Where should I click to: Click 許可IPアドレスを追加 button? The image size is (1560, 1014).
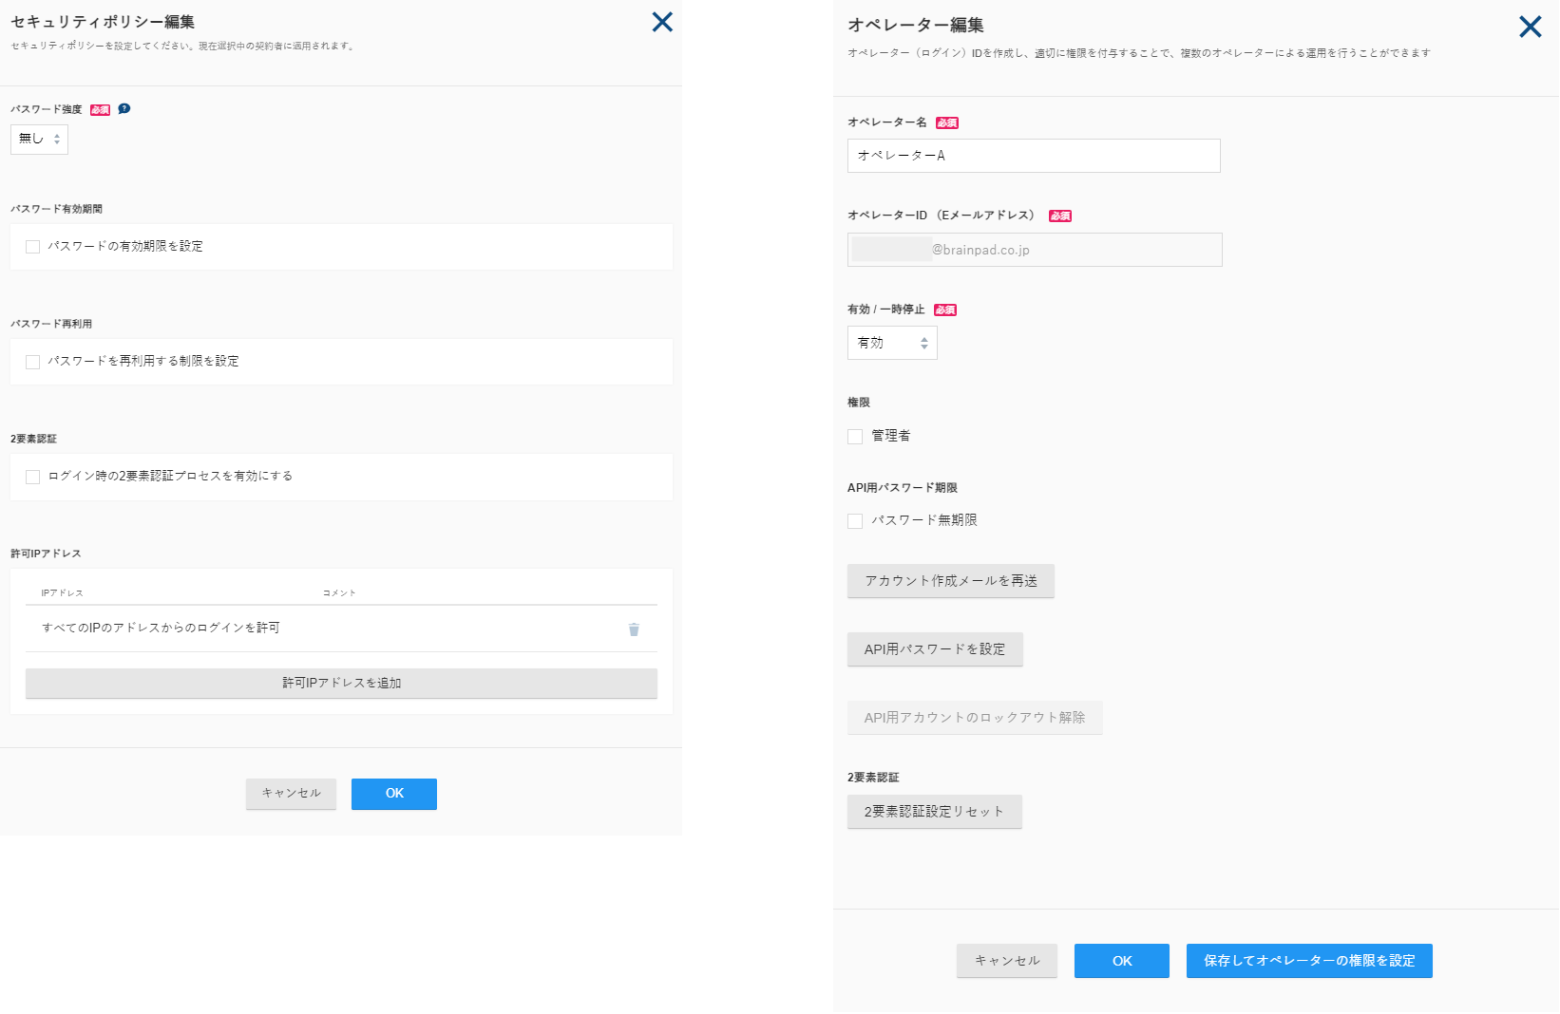point(341,684)
